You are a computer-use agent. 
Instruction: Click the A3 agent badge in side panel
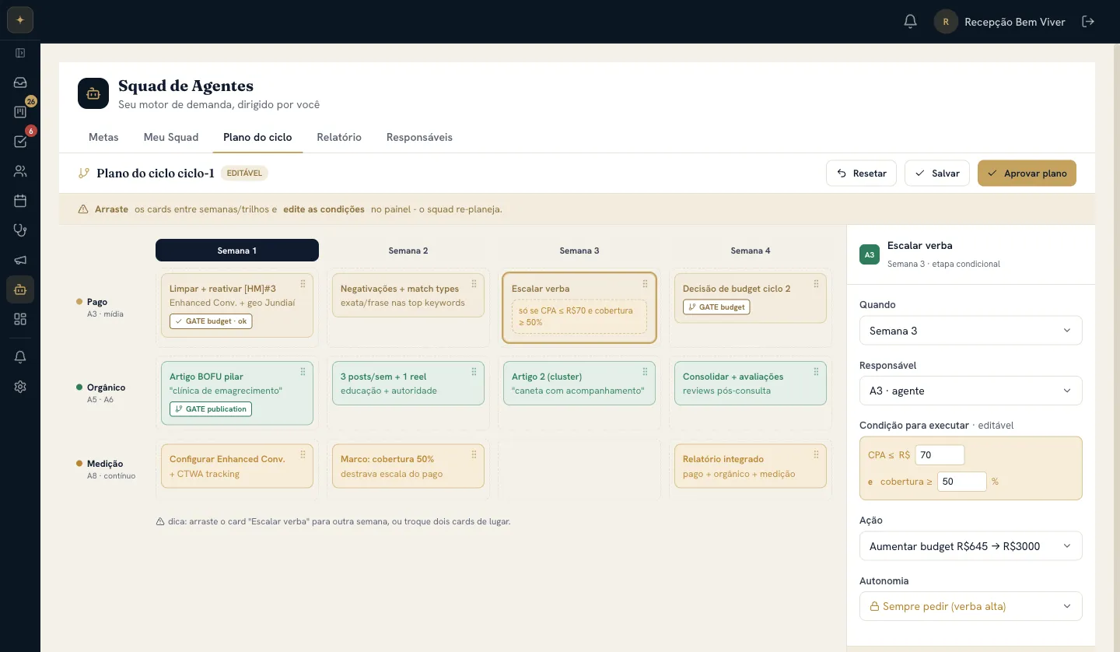pyautogui.click(x=870, y=254)
